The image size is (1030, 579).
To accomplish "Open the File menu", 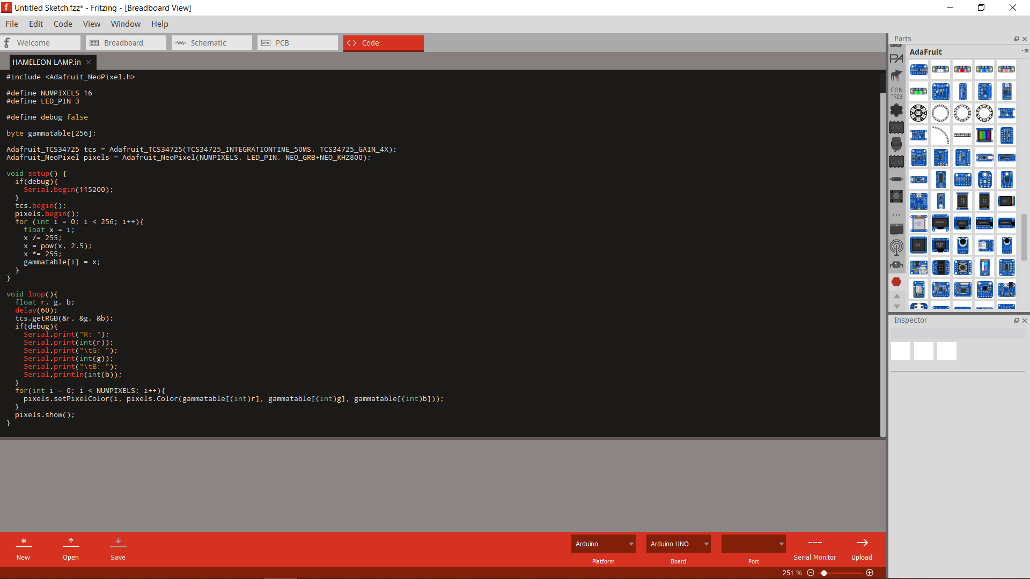I will (12, 24).
